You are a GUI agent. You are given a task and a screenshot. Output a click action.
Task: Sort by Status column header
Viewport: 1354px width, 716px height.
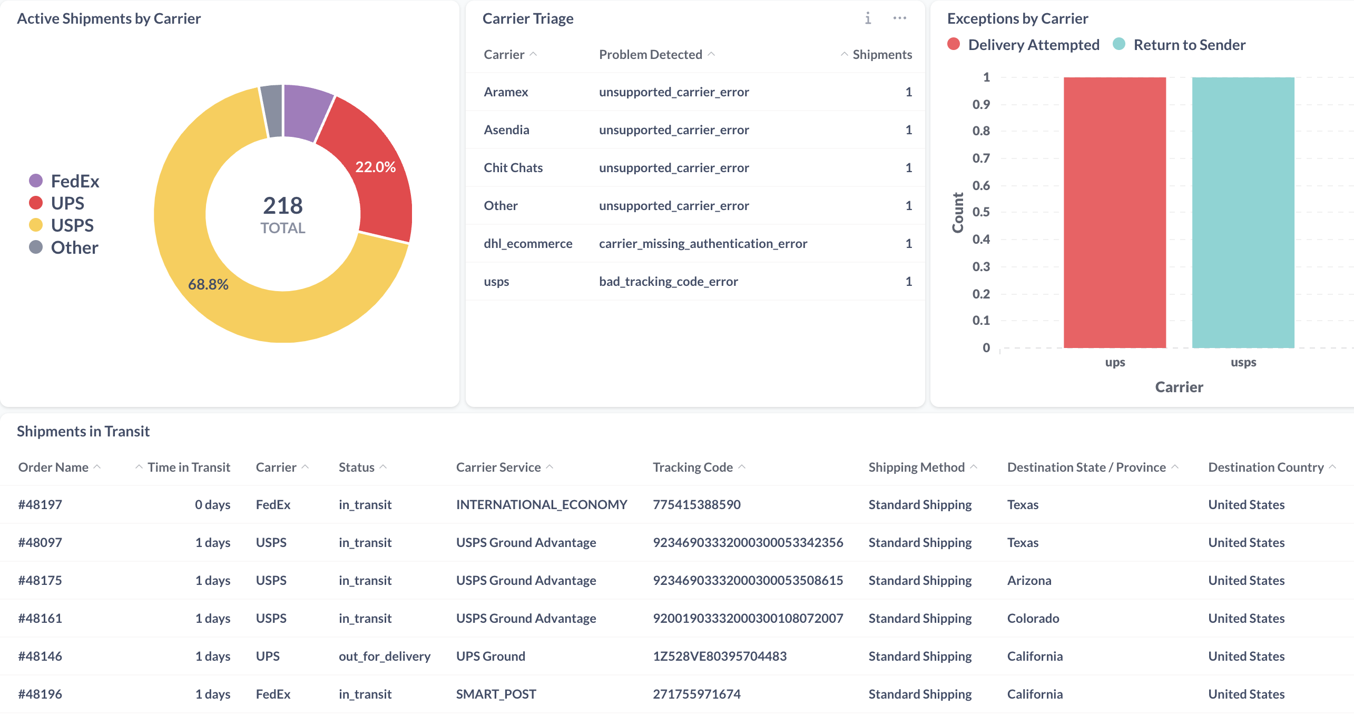coord(357,467)
